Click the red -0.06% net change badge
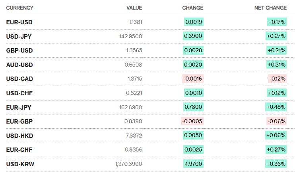 point(277,121)
